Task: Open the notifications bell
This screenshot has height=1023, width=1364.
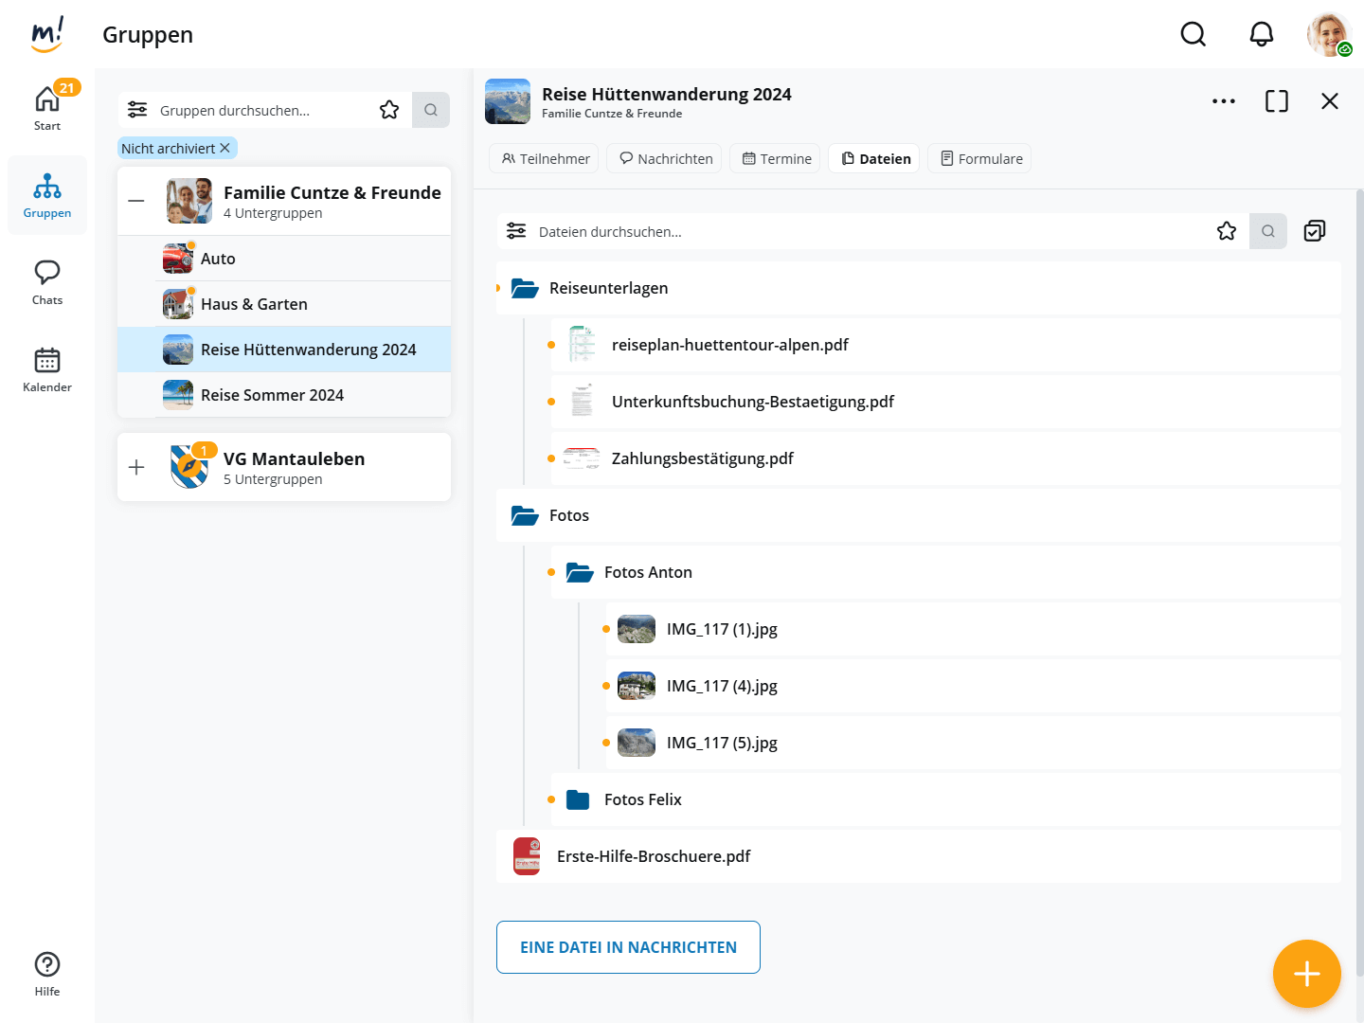Action: [x=1261, y=34]
